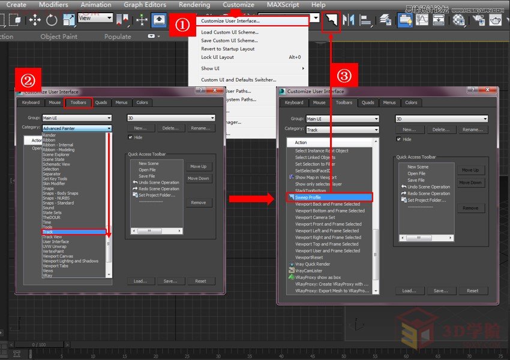
Task: Click Remove button in left dialog
Action: tap(199, 202)
